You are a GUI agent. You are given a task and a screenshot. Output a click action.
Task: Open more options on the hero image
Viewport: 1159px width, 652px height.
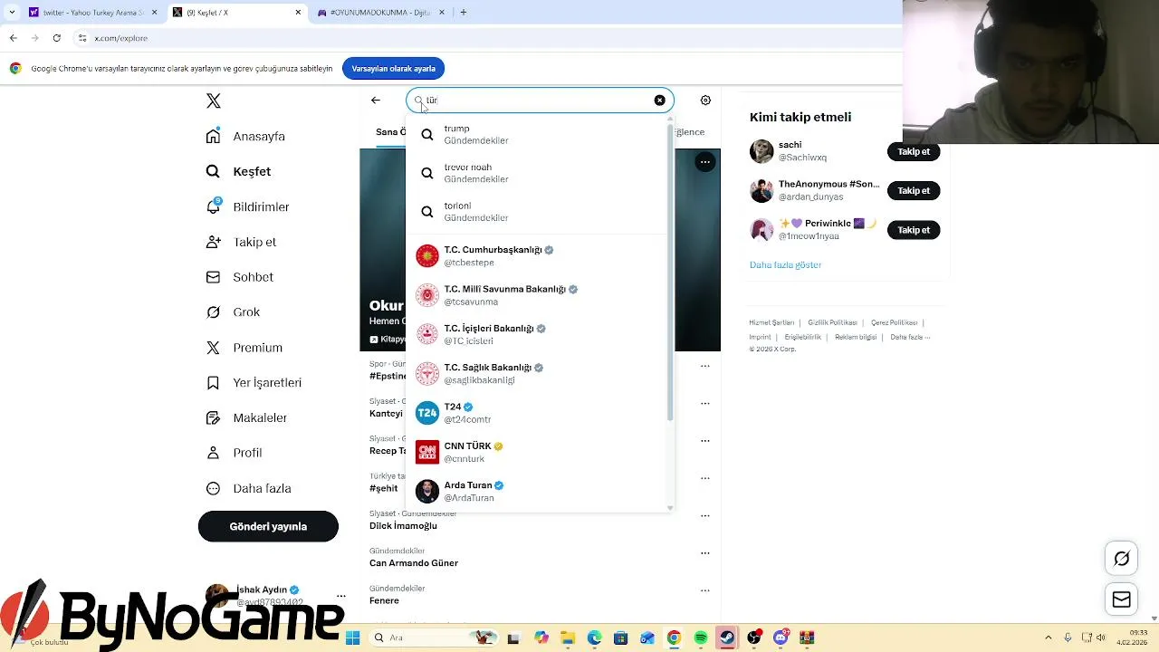pyautogui.click(x=704, y=162)
